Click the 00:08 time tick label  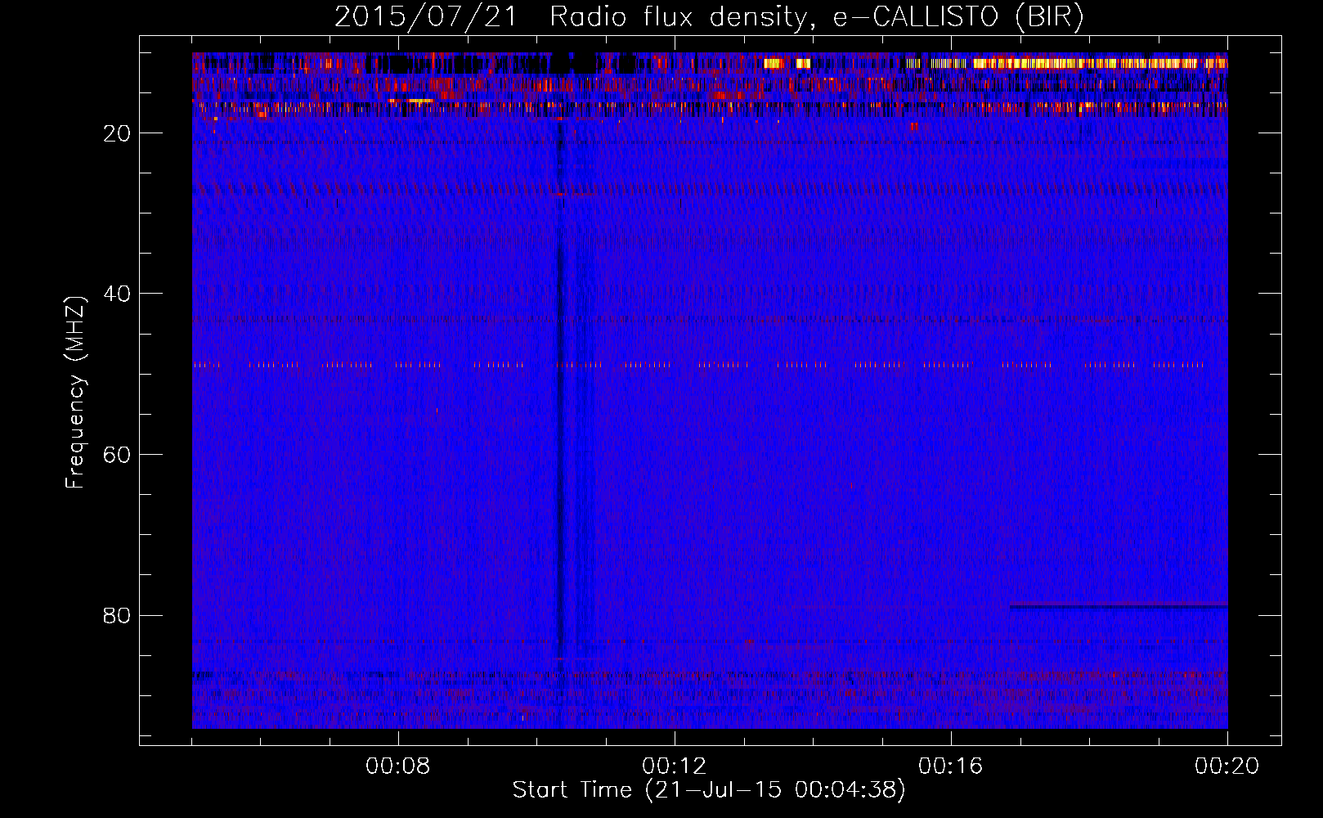(x=398, y=766)
